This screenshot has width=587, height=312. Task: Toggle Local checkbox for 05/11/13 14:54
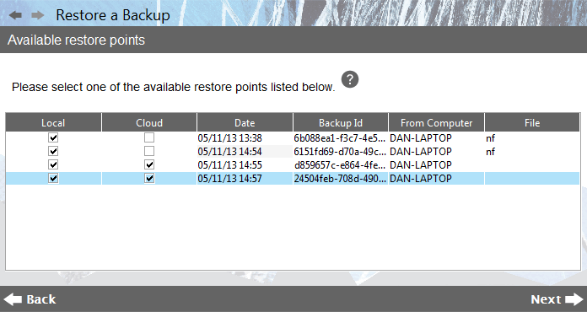point(53,151)
